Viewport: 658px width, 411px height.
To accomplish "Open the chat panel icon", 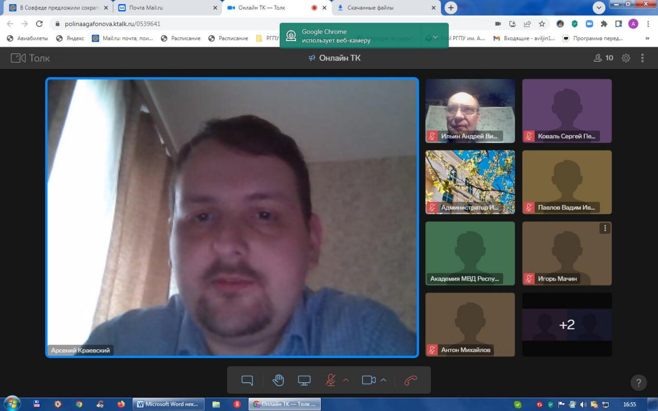I will pyautogui.click(x=247, y=380).
